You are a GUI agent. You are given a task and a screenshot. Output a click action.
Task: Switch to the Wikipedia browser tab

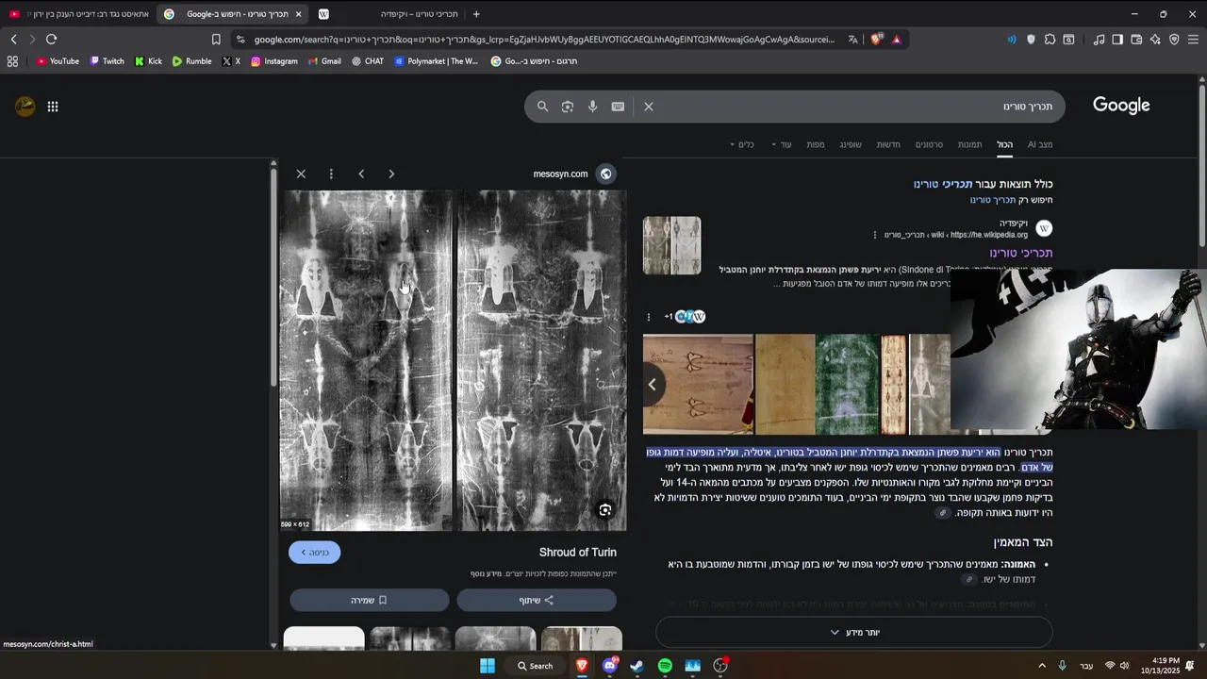coord(387,14)
